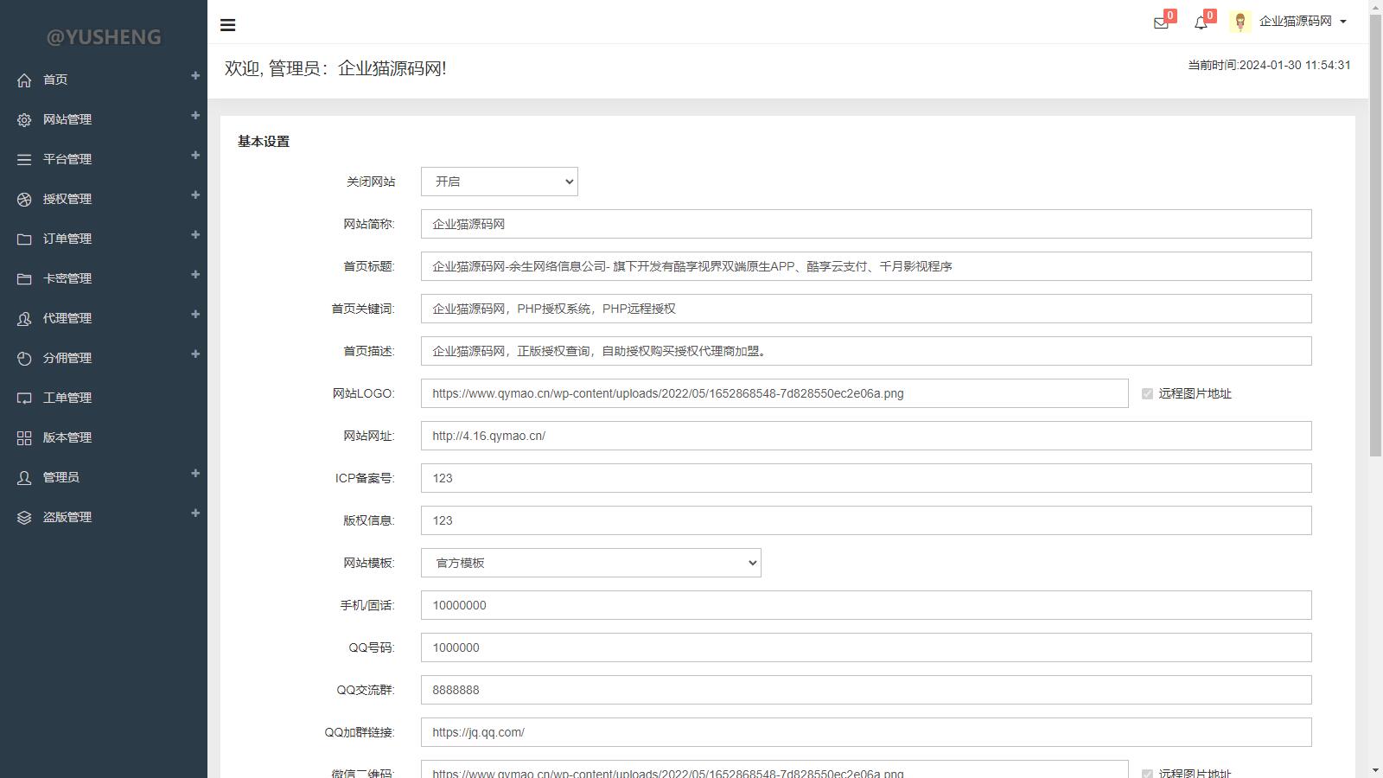Click the 网站简称 input field
Screen dimensions: 1383x778
[x=865, y=224]
